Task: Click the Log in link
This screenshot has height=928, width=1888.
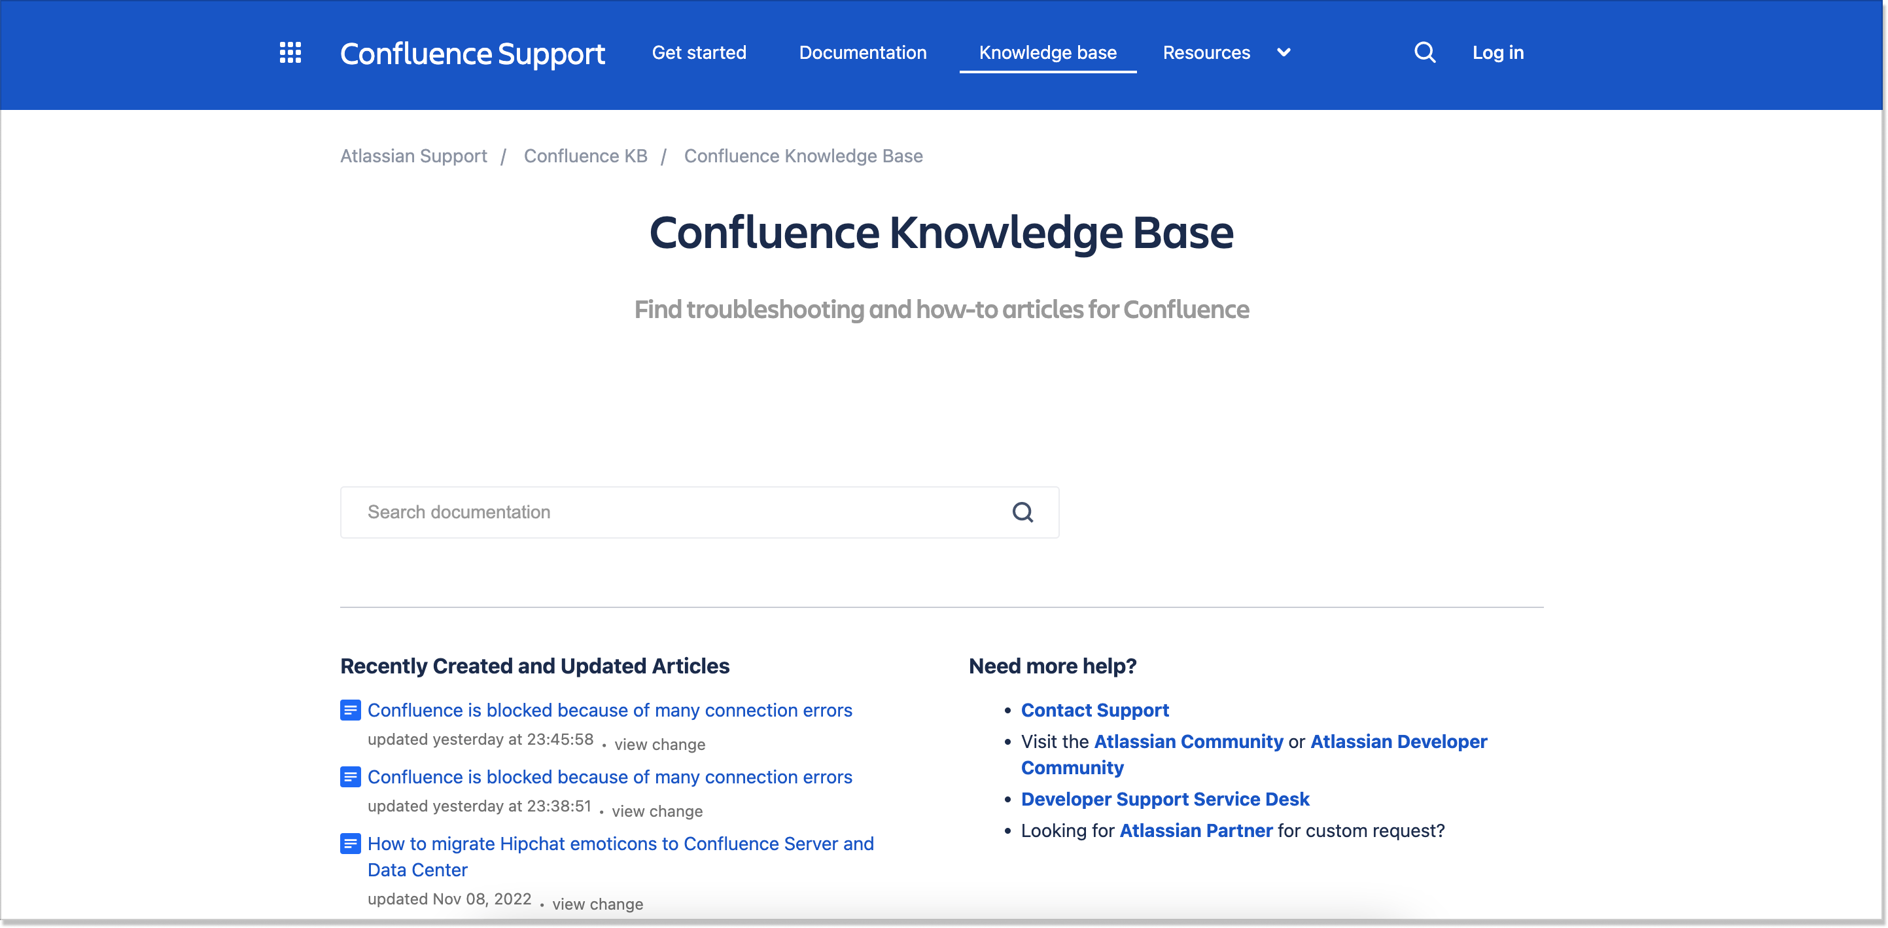Action: click(1498, 52)
